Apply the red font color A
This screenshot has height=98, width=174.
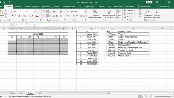(37, 16)
